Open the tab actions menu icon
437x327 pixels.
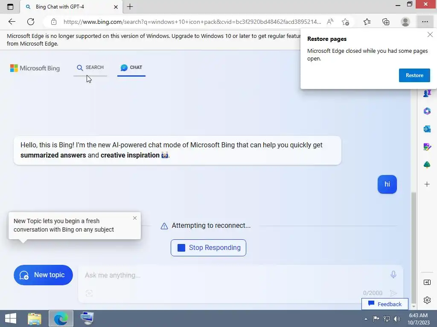(10, 7)
